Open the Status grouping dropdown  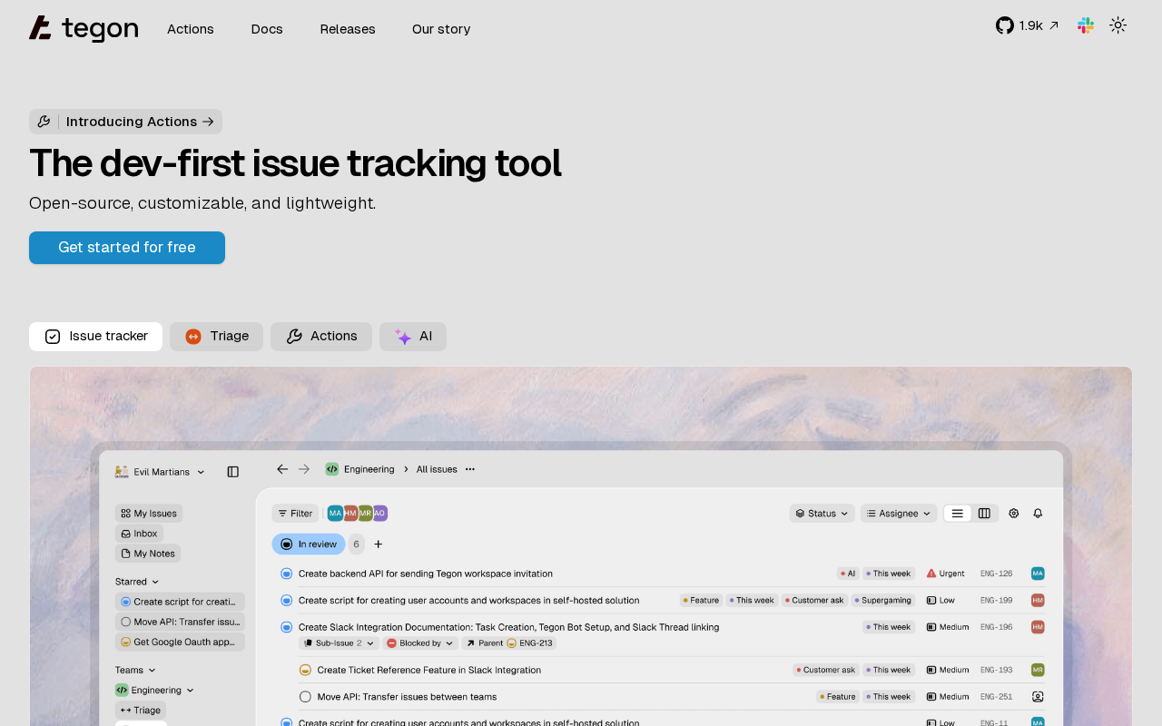[822, 514]
